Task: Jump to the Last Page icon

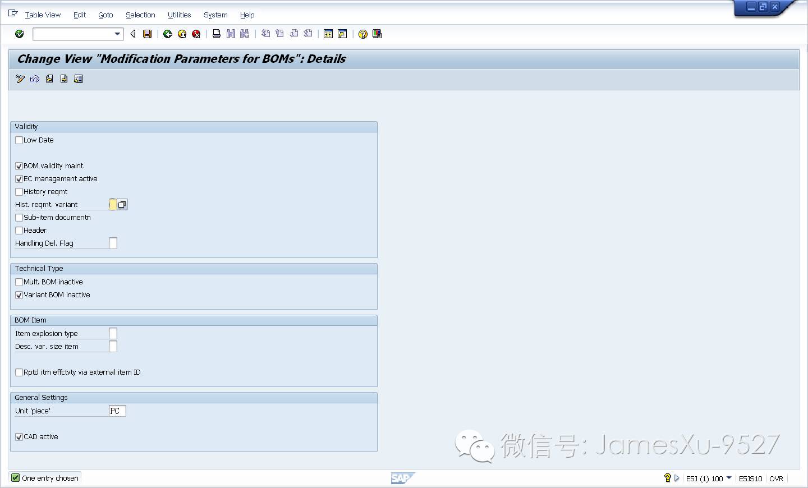Action: coord(307,34)
